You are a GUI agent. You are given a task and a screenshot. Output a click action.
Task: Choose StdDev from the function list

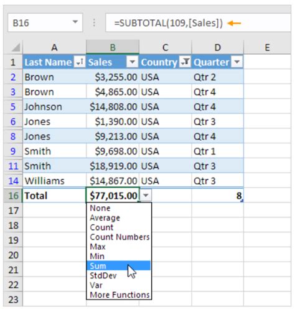[119, 275]
